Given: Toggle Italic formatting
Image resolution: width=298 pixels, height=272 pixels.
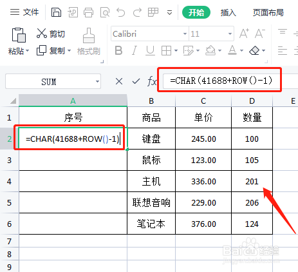Looking at the screenshot, I should pos(135,51).
